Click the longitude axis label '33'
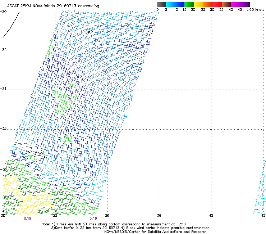The height and width of the screenshot is (234, 266). [55, 216]
